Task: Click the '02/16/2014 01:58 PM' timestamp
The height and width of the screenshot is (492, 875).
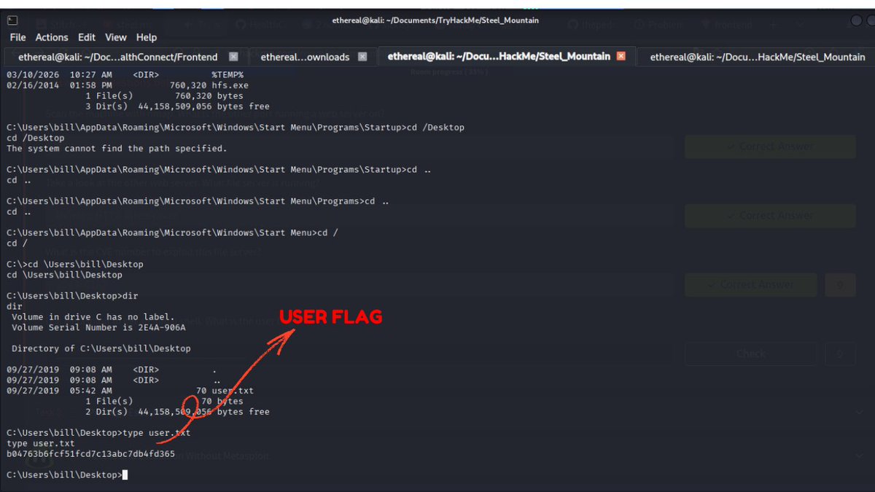Action: 59,85
